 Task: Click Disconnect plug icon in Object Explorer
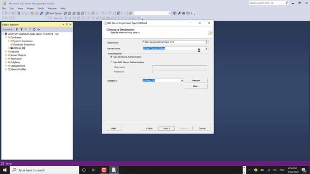click(x=21, y=29)
